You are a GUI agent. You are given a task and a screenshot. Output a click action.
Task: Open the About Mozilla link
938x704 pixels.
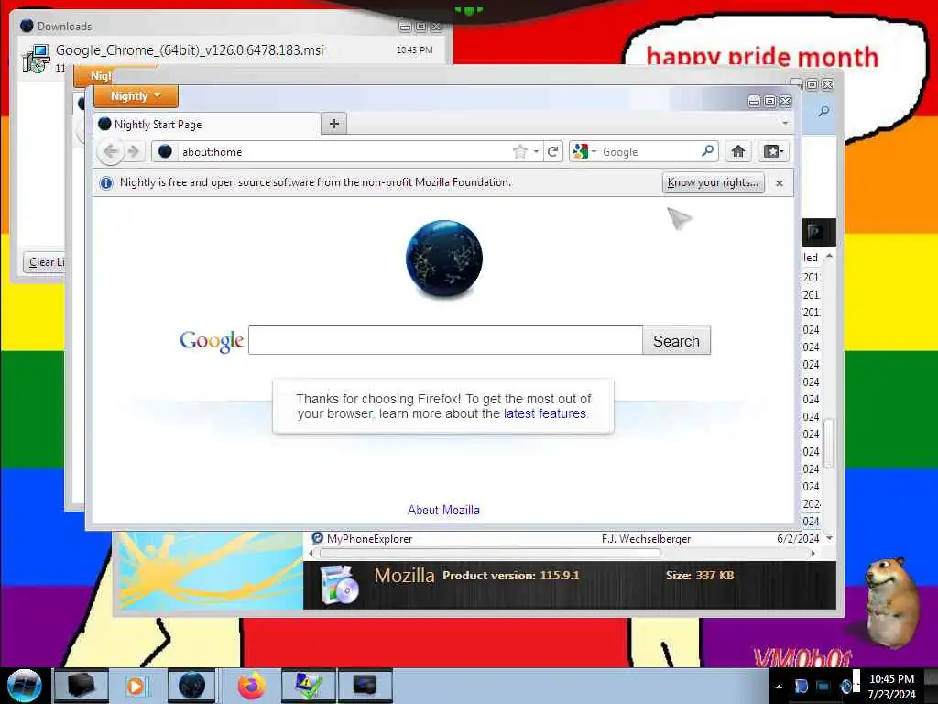click(x=443, y=510)
